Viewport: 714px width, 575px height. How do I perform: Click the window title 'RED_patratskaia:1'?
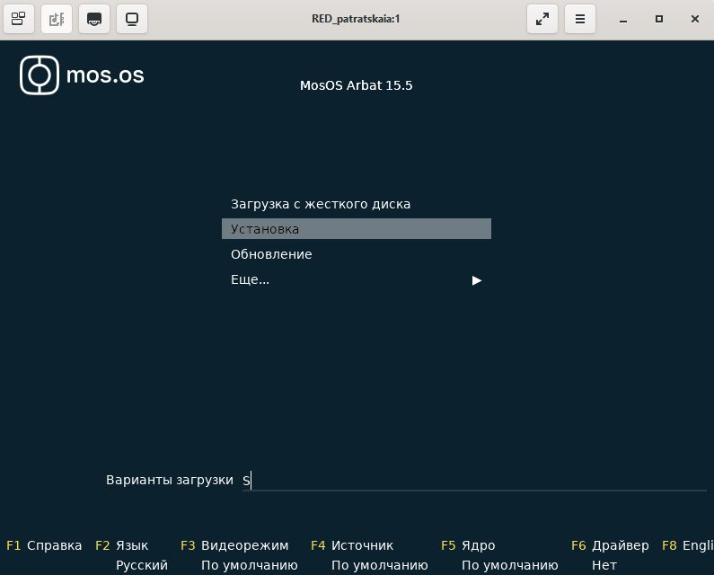coord(356,19)
